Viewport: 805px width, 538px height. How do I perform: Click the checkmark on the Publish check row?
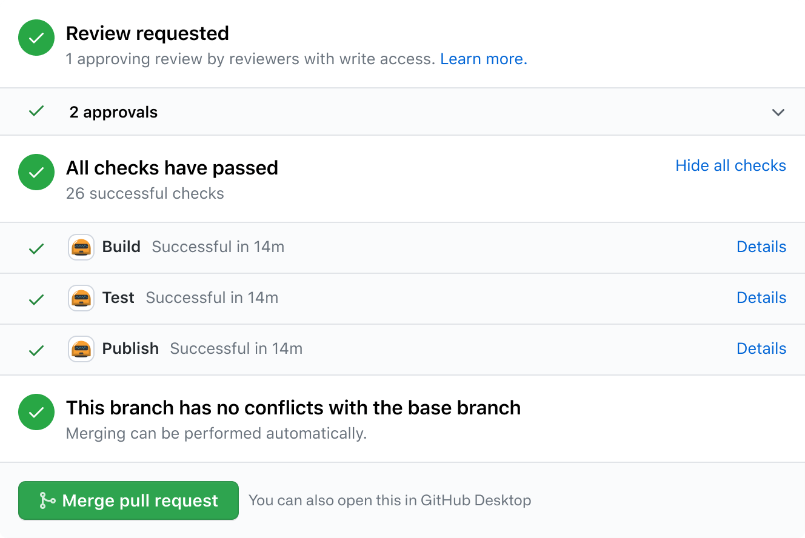point(36,350)
